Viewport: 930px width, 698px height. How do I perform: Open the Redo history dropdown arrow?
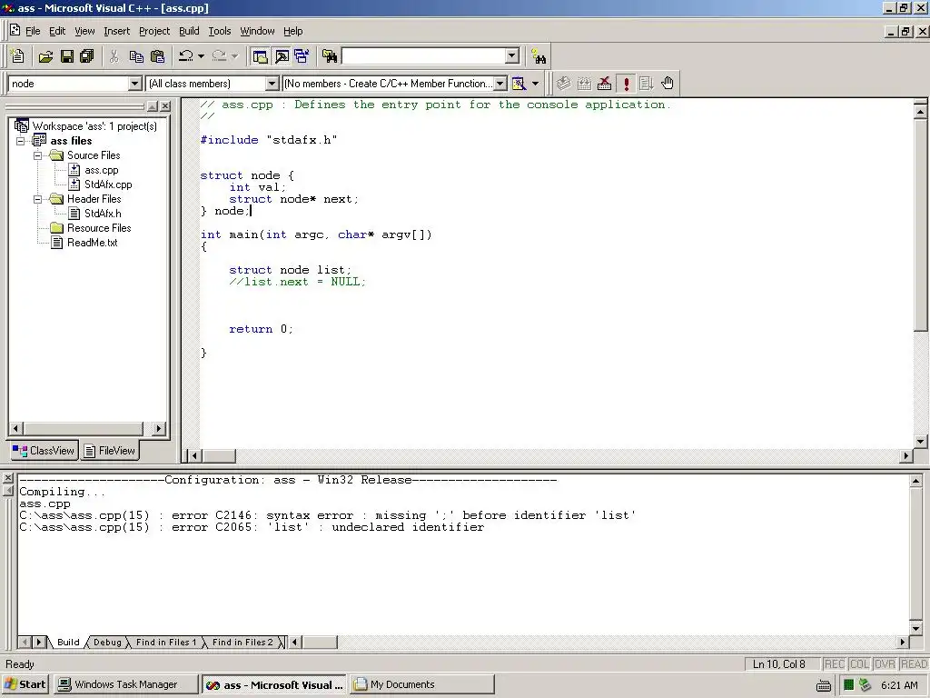pyautogui.click(x=234, y=56)
